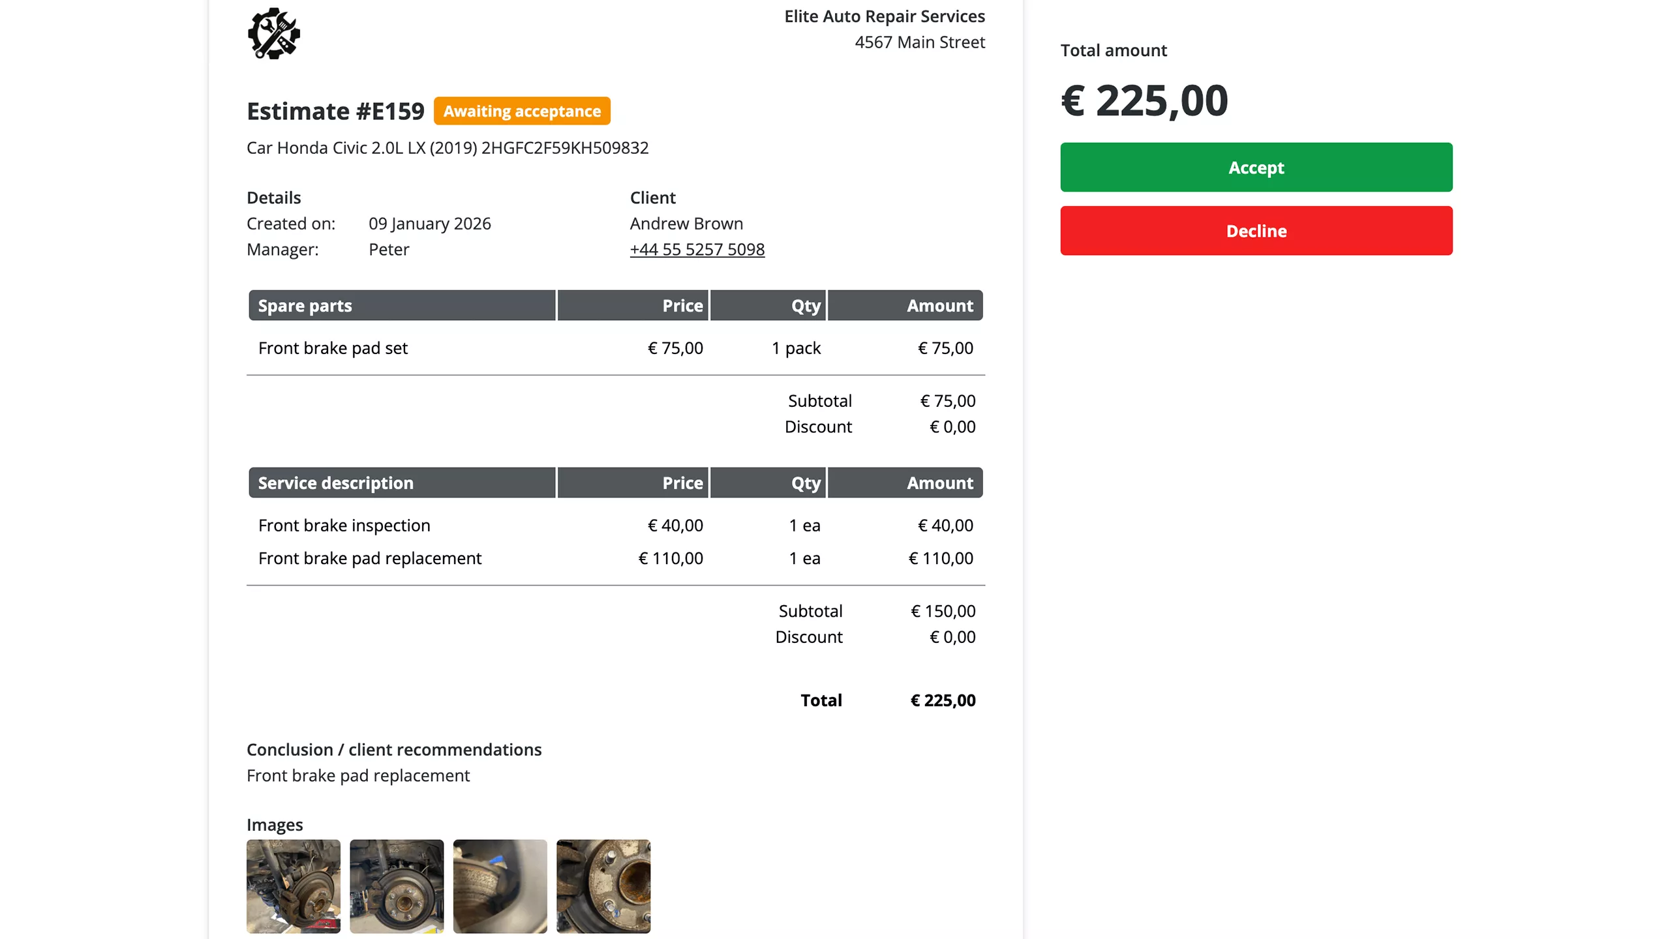Select the Front brake inspection service row
Image resolution: width=1670 pixels, height=939 pixels.
[x=344, y=525]
